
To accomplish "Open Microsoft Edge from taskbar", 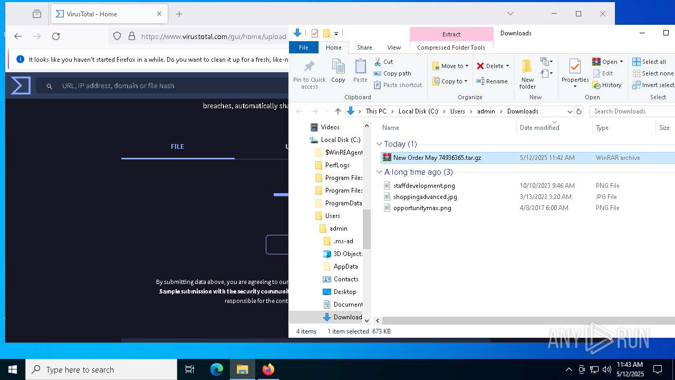I will coord(217,369).
